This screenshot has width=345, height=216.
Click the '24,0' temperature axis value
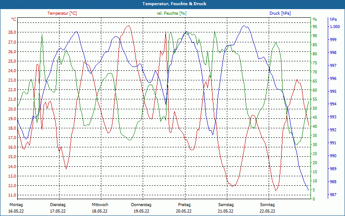[x=12, y=71]
